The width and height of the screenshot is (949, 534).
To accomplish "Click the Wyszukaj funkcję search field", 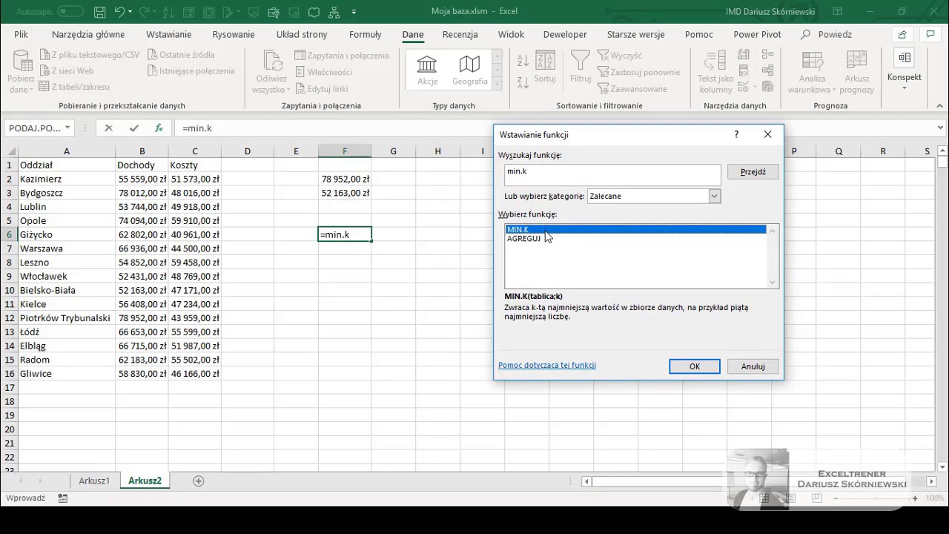I will (612, 174).
